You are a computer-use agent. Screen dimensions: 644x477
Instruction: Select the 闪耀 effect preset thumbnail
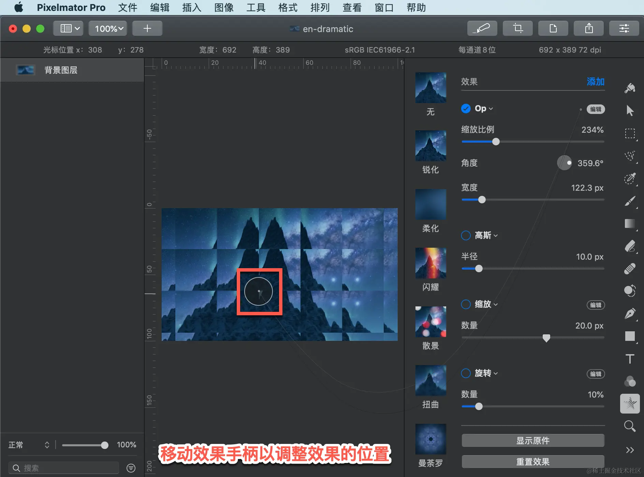click(x=430, y=263)
